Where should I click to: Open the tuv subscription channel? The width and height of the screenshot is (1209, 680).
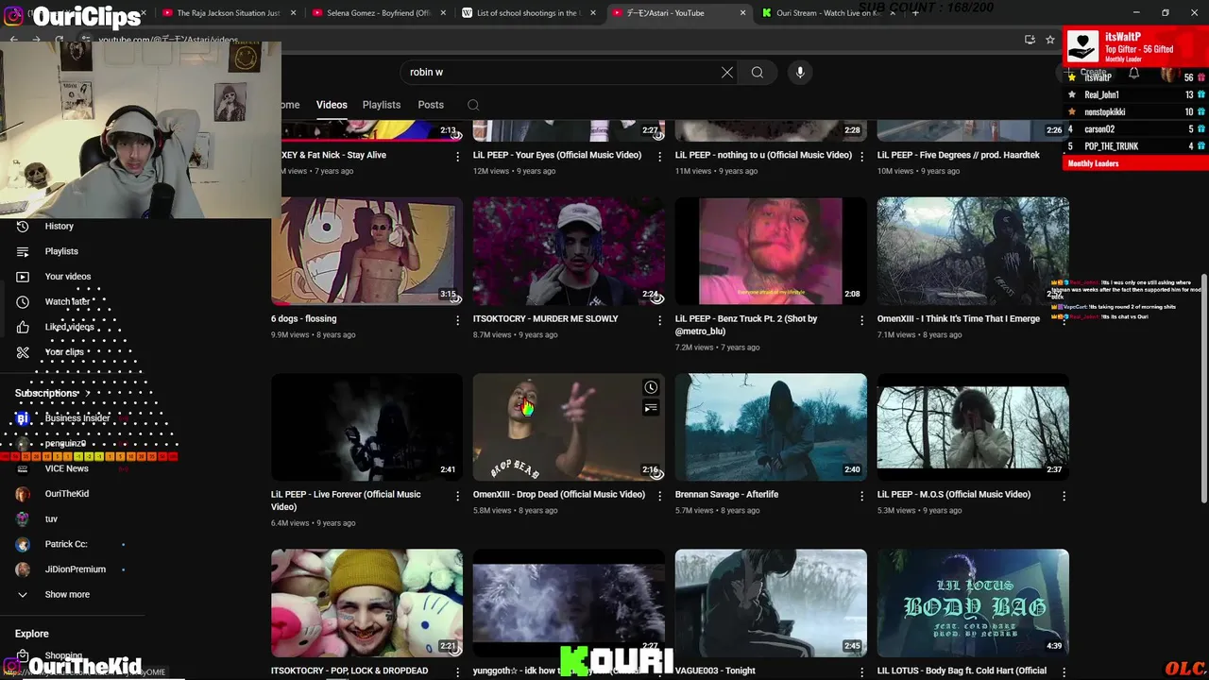pyautogui.click(x=51, y=518)
